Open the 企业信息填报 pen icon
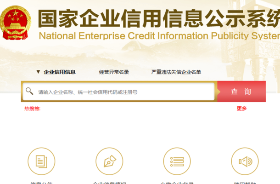 109,161
